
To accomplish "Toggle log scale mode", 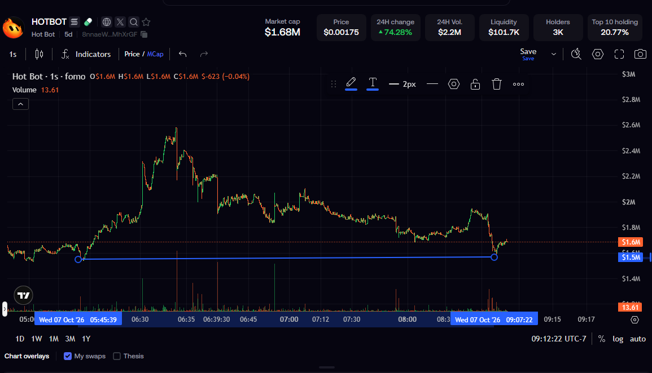I will pos(618,339).
